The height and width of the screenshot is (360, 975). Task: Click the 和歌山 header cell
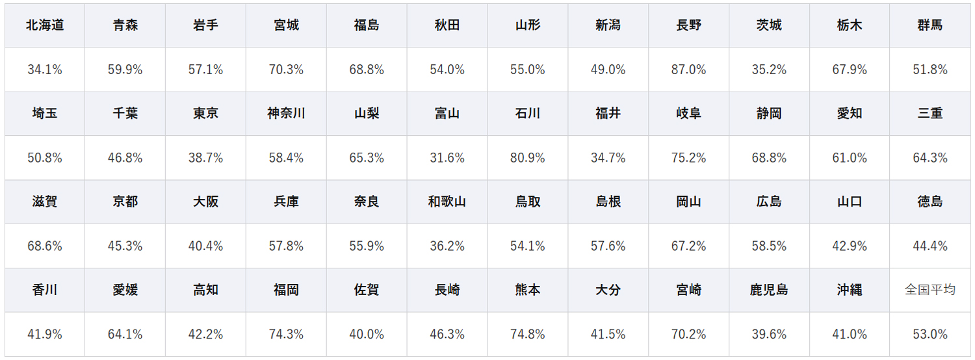tap(447, 202)
